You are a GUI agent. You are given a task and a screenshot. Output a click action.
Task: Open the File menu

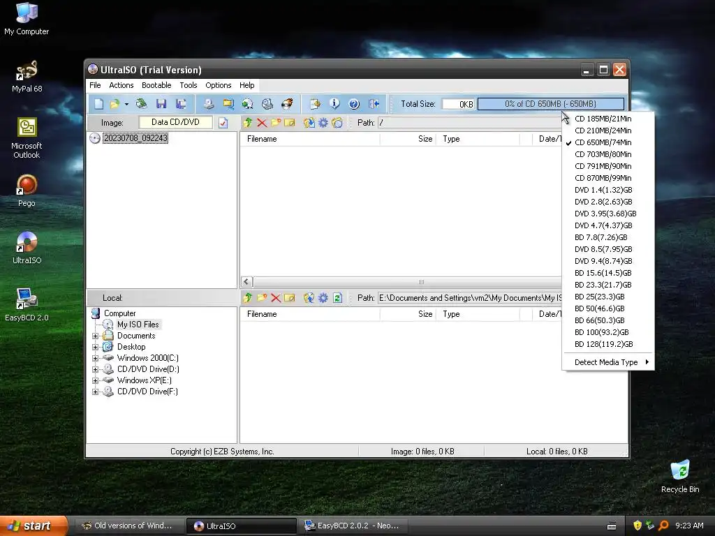[95, 85]
